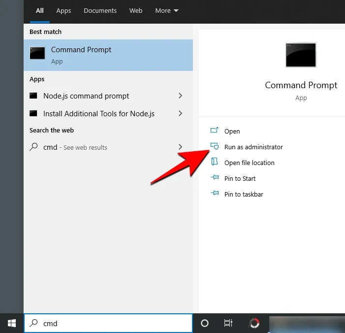This screenshot has width=345, height=333.
Task: Expand the More filter dropdown
Action: pyautogui.click(x=167, y=10)
